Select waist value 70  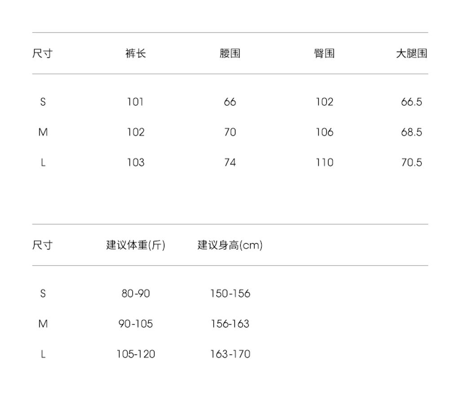coord(230,132)
